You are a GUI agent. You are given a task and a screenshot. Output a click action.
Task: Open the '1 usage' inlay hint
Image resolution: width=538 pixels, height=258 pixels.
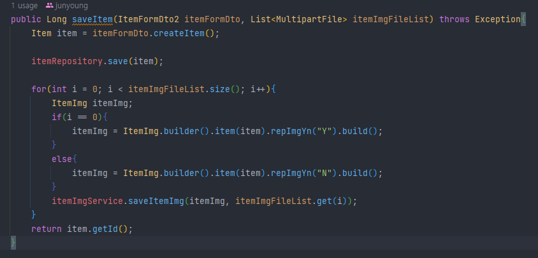coord(24,6)
